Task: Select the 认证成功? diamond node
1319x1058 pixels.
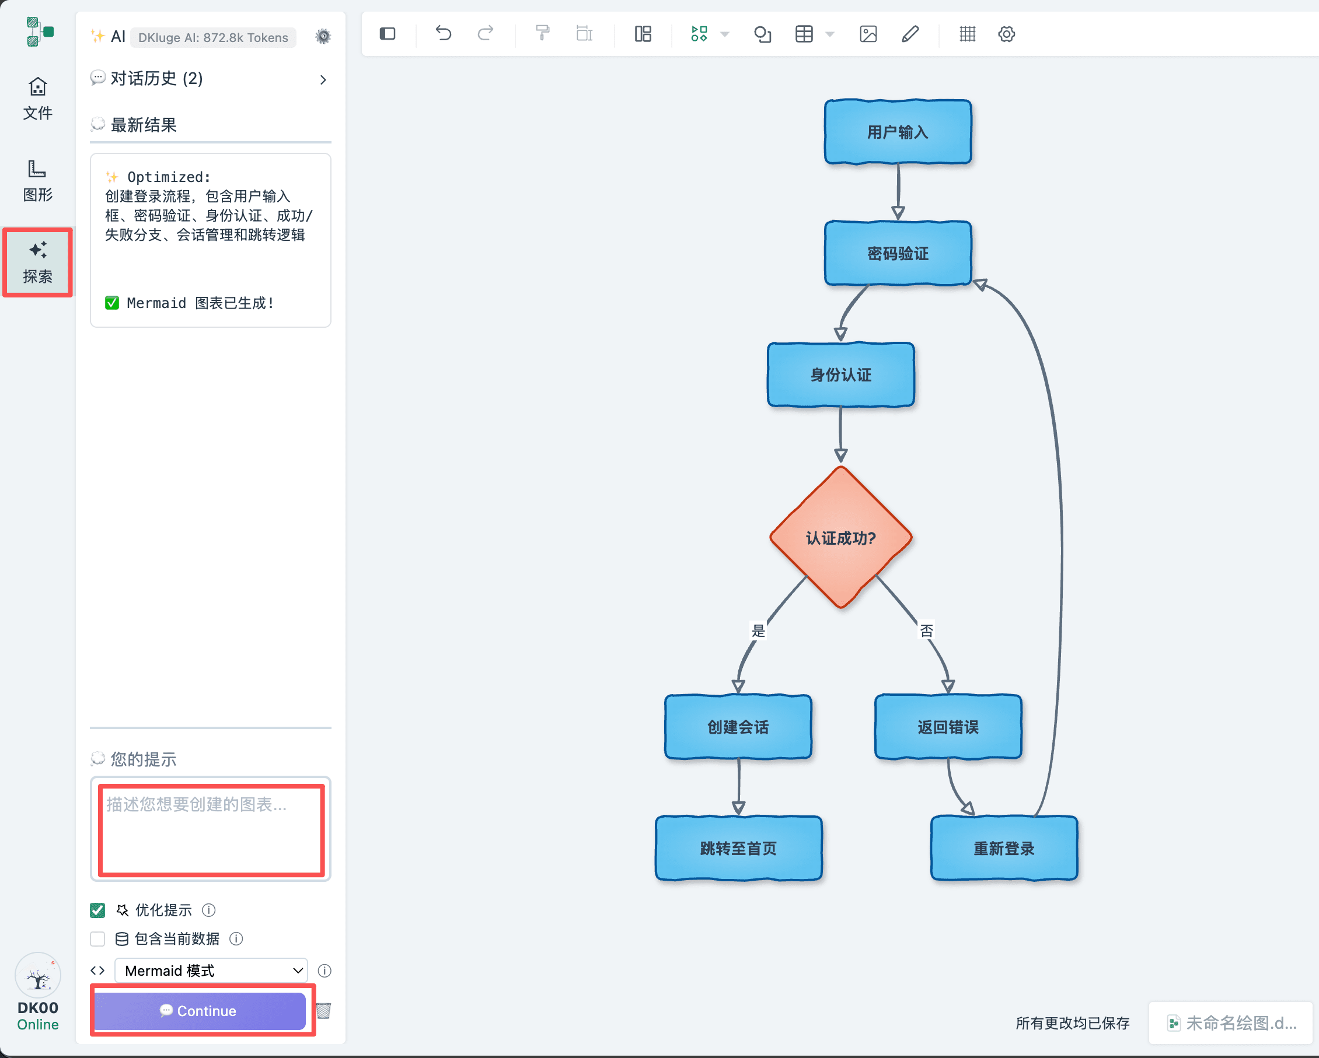Action: tap(840, 538)
